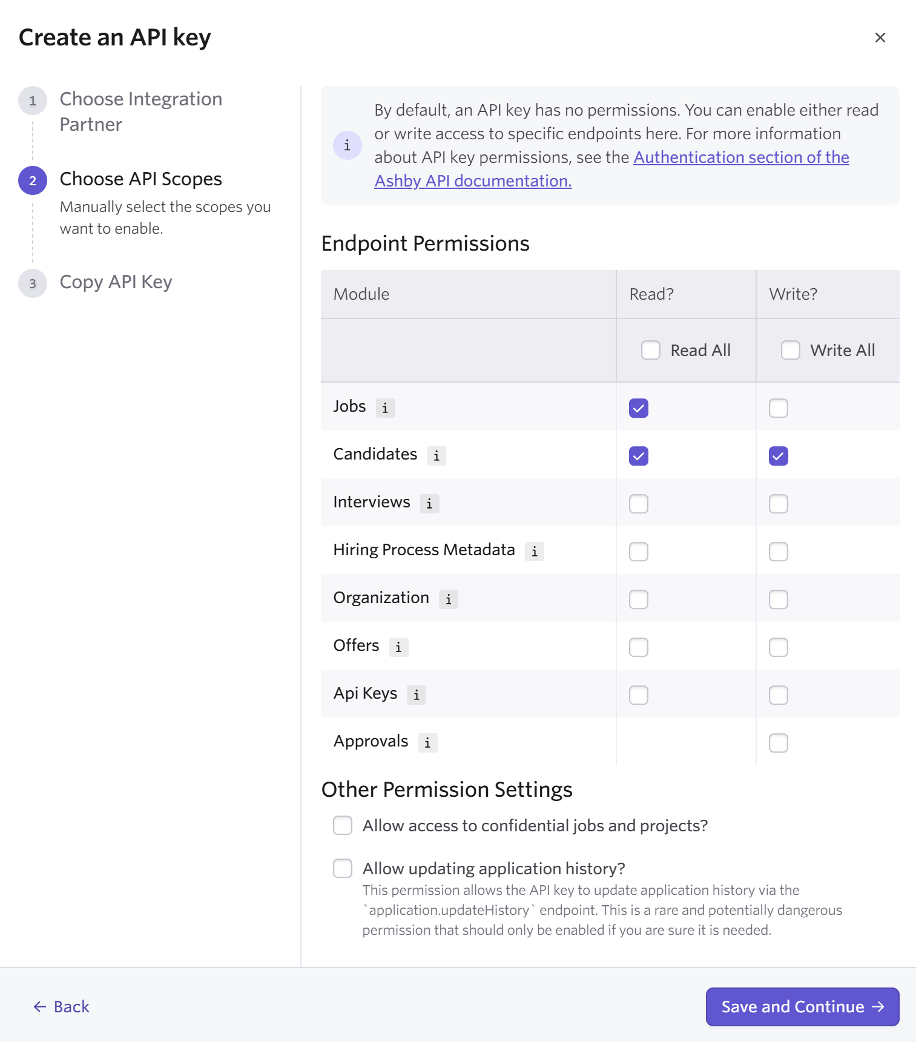
Task: Check the Write All checkbox
Action: pyautogui.click(x=790, y=350)
